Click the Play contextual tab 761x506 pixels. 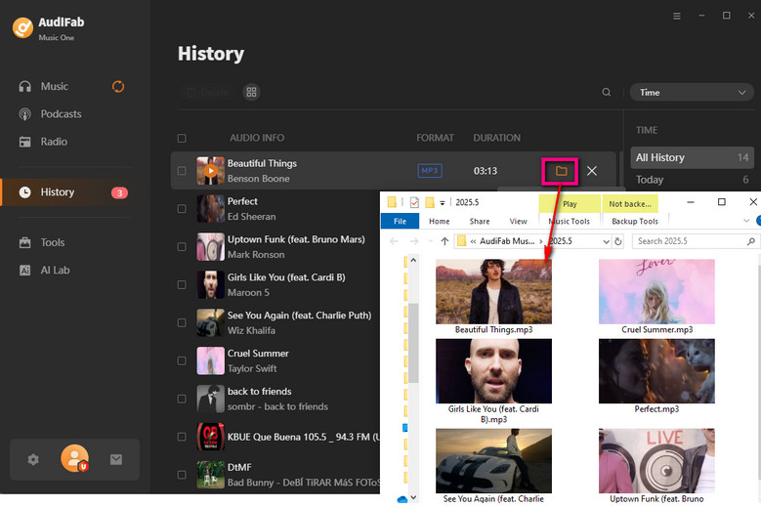[x=570, y=204]
